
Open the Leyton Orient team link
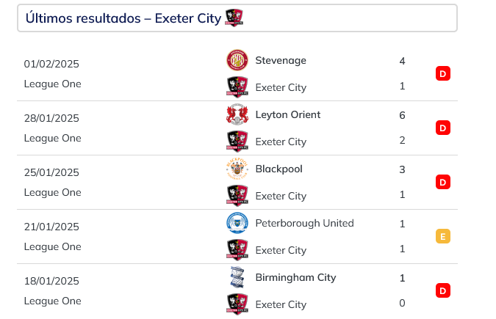coord(288,114)
